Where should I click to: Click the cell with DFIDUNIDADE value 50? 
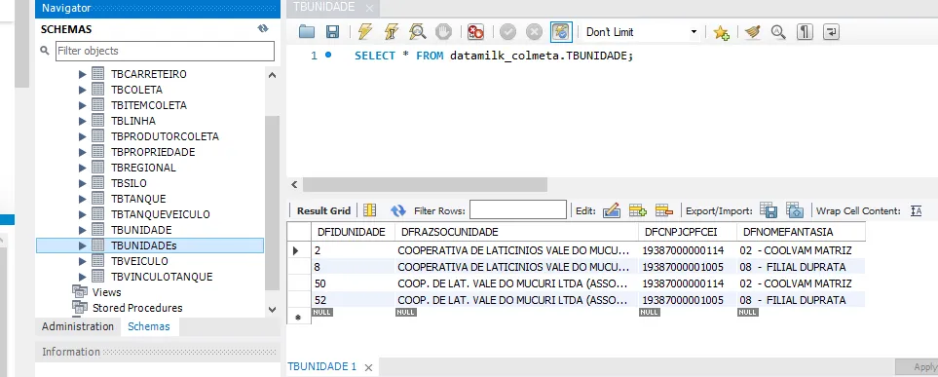(x=353, y=283)
